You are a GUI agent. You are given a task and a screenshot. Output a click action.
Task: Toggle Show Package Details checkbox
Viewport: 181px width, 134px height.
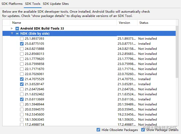(143, 130)
